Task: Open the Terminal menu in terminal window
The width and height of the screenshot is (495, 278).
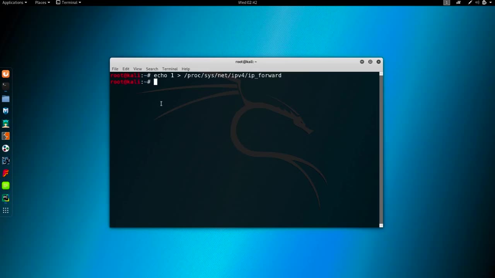Action: [170, 69]
